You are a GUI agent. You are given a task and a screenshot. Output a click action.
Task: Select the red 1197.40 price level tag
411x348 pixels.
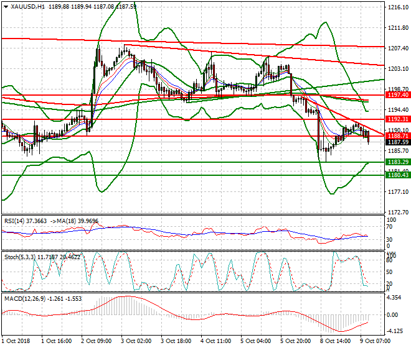point(397,95)
